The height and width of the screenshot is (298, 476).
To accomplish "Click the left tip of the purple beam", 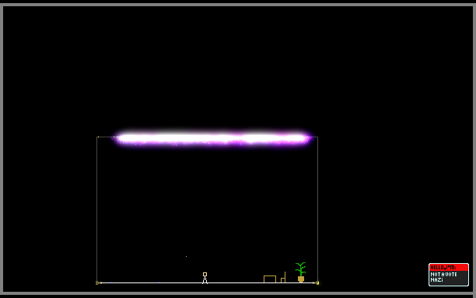I will [x=115, y=139].
